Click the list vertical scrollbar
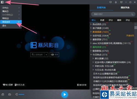Viewport: 137px width, 99px height. tap(136, 28)
